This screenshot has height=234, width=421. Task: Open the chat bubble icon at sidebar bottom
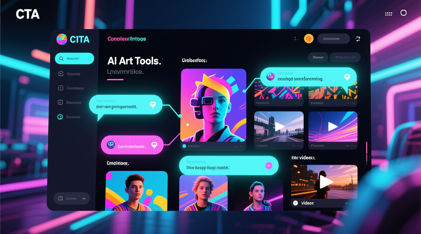coord(61,198)
